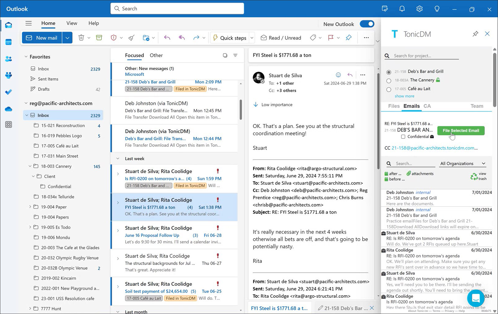Expand the 19-004 Paper folder
The image size is (498, 314).
[30, 207]
